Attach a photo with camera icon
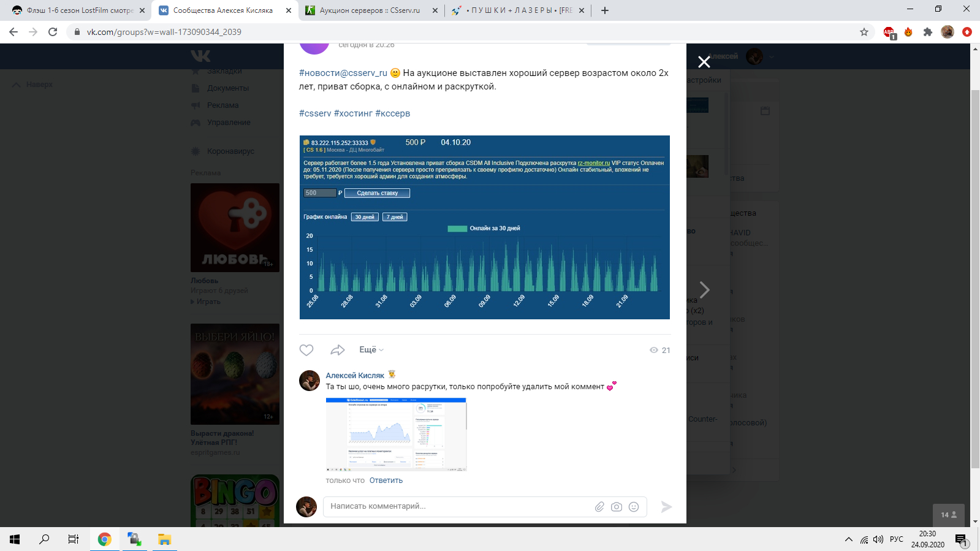The width and height of the screenshot is (980, 551). point(617,507)
